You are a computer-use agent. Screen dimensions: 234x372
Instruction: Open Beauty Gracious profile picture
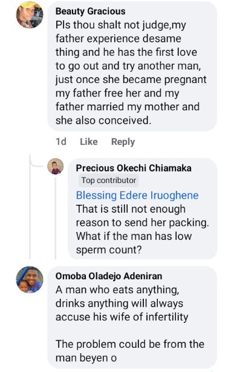coord(30,15)
